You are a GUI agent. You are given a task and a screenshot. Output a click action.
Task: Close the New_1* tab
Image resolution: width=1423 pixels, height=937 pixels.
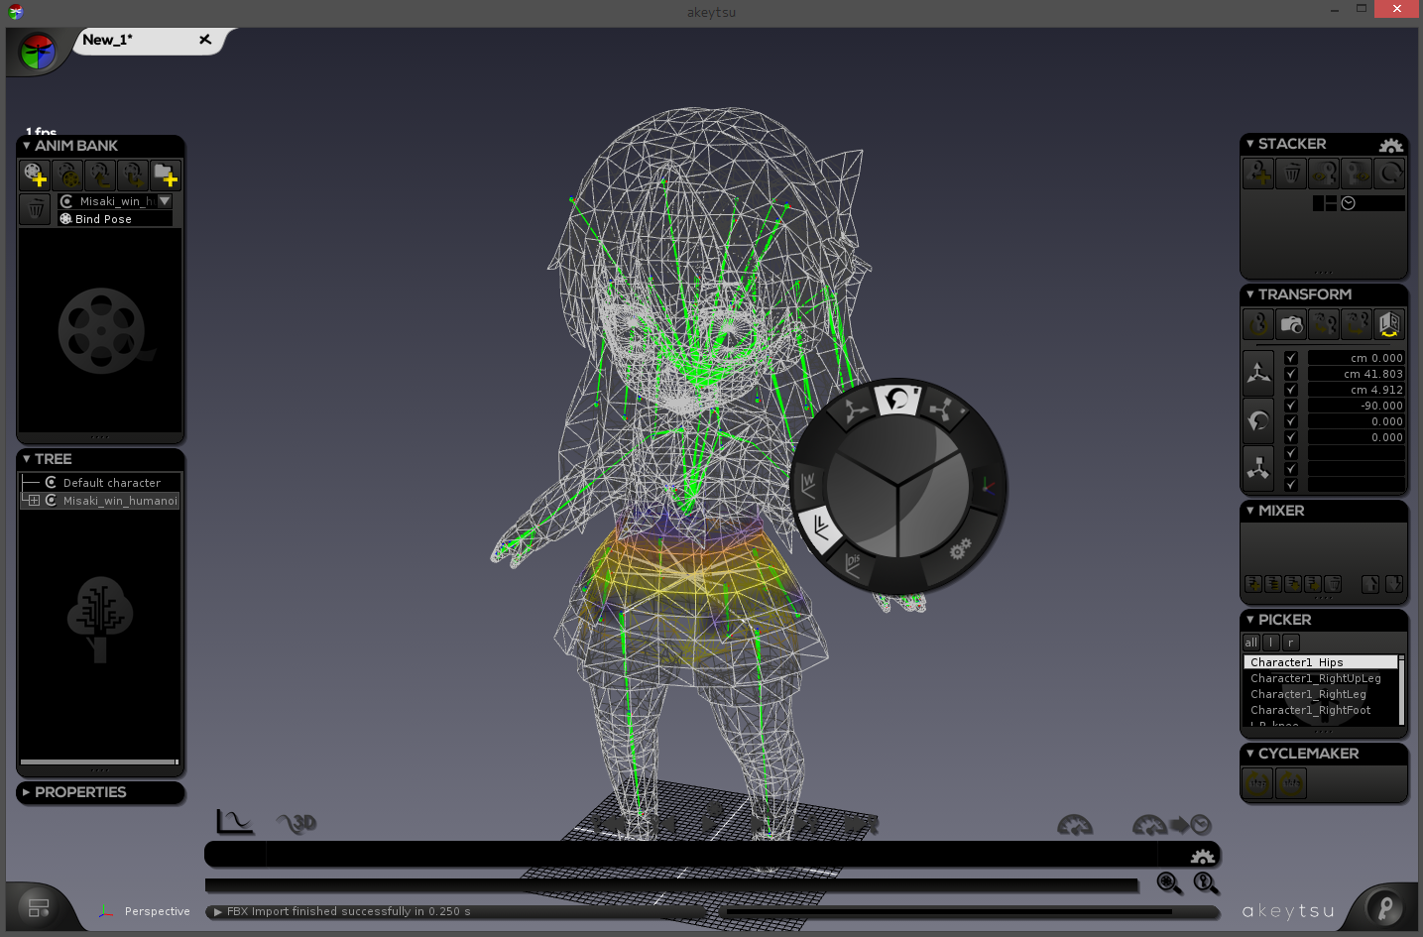point(205,40)
